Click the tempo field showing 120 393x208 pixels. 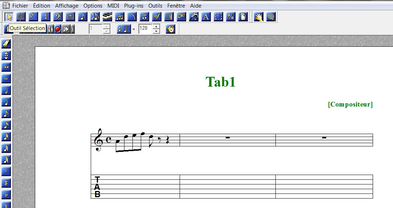coord(145,29)
